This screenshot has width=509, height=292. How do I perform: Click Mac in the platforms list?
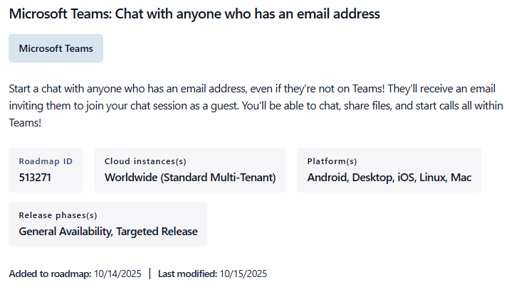(461, 178)
